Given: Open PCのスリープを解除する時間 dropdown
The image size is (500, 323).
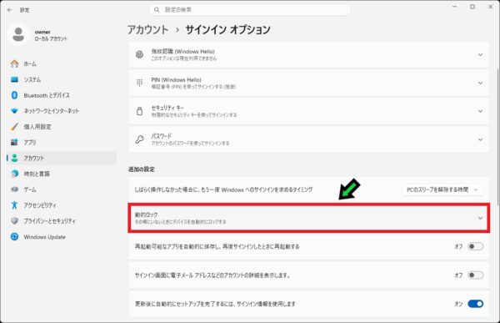Looking at the screenshot, I should tap(442, 189).
